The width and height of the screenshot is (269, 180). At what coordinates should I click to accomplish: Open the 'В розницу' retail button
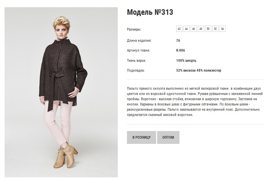(x=141, y=137)
